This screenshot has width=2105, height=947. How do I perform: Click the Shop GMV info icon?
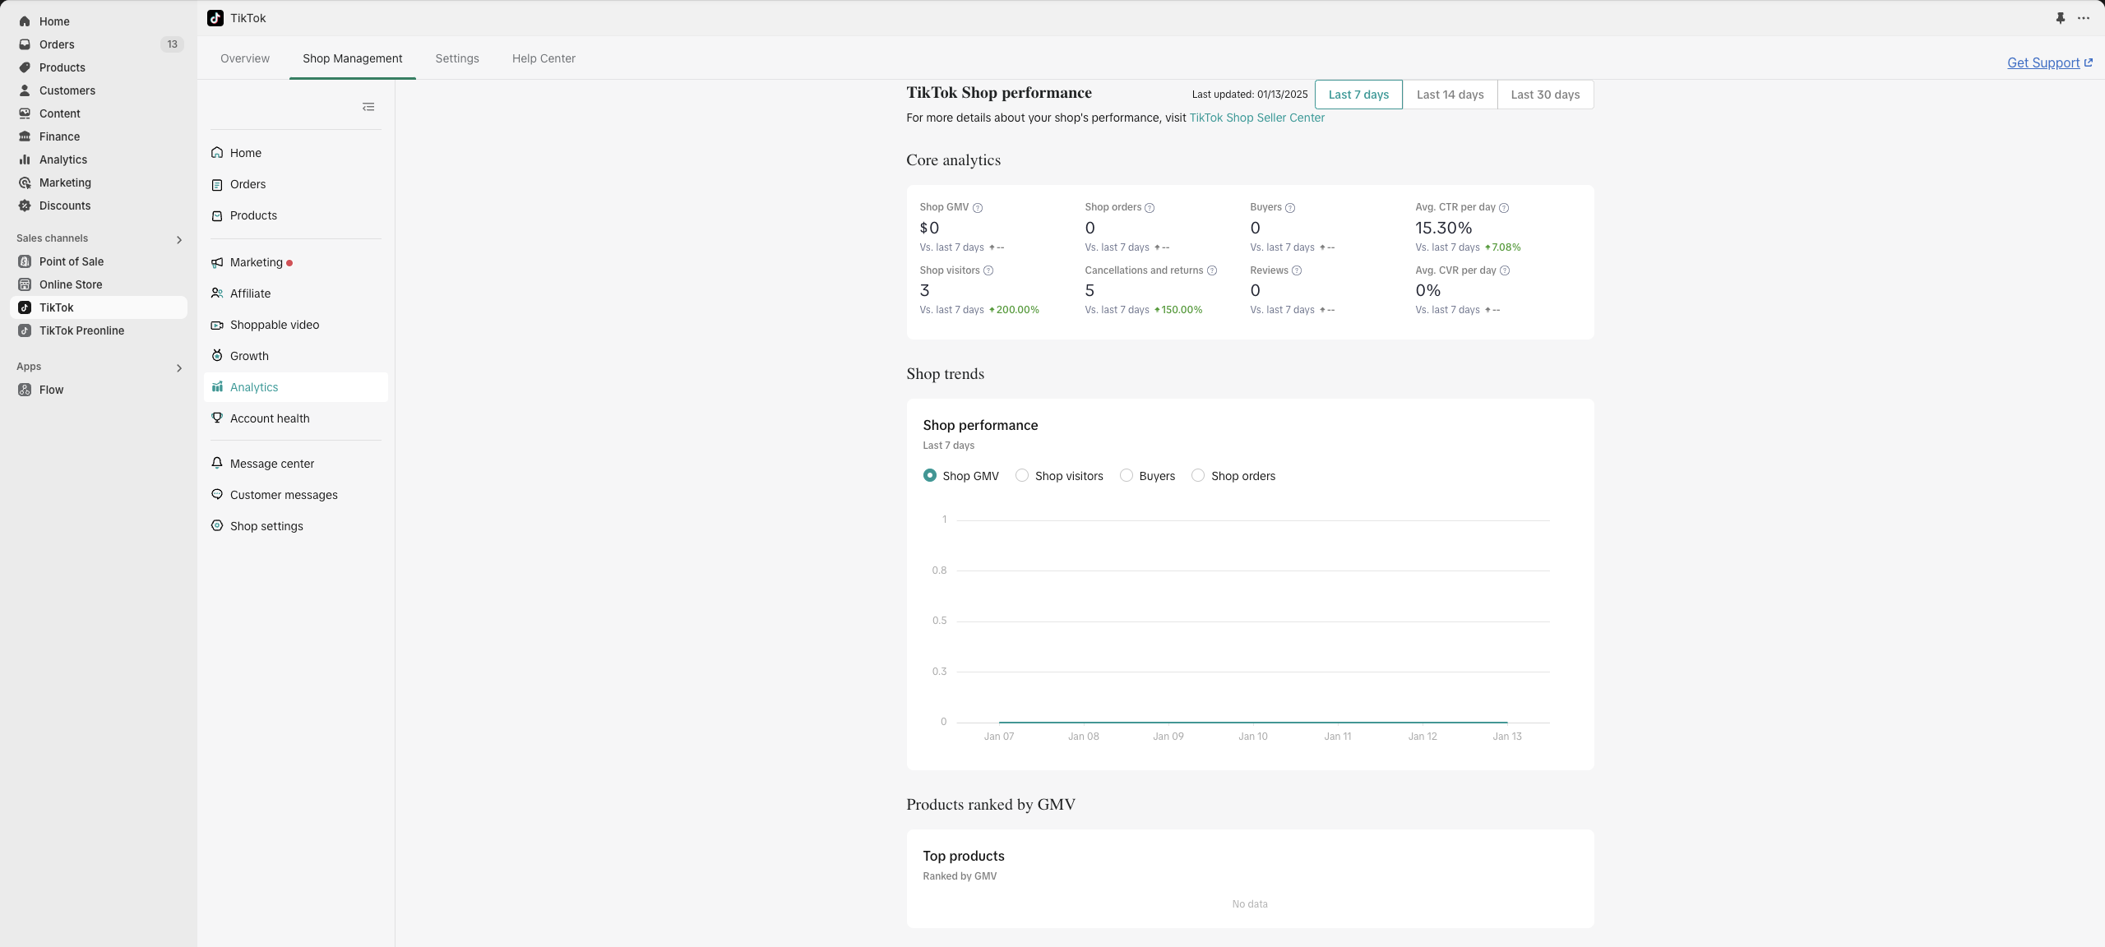(977, 208)
